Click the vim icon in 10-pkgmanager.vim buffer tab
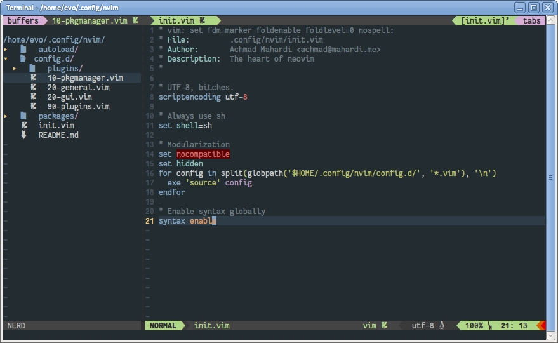Screen dimensions: 558x343 136,21
